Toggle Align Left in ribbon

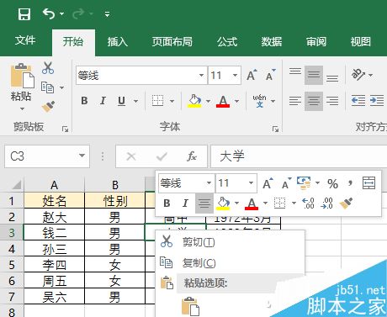pyautogui.click(x=295, y=101)
